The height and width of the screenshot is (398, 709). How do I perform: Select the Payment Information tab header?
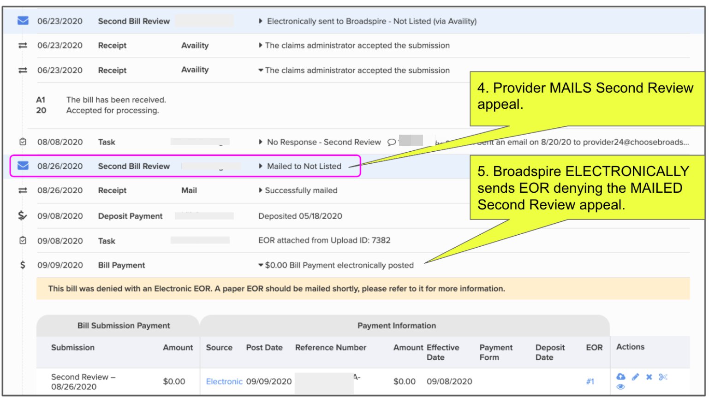coord(396,326)
